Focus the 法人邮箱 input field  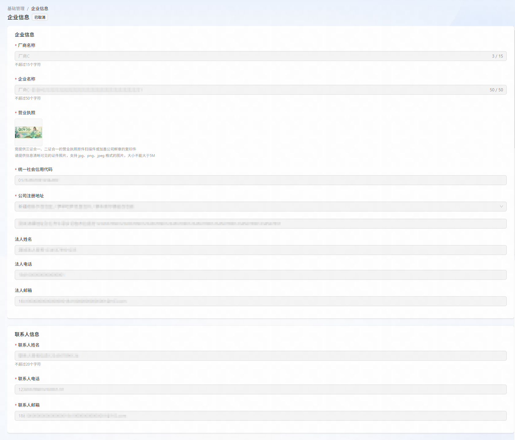tap(260, 301)
